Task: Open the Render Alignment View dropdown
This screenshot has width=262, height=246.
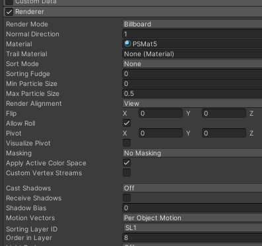Action: pos(192,103)
